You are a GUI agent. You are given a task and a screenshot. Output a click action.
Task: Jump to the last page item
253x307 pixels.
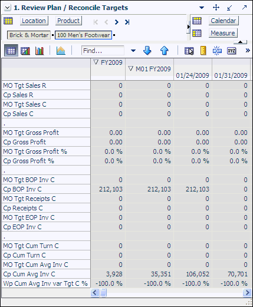127,22
